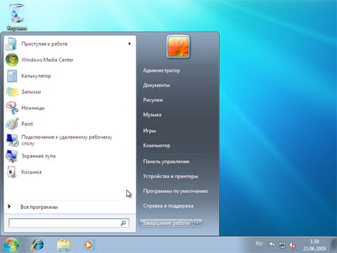Open Internet Explorer from the taskbar
Image resolution: width=337 pixels, height=253 pixels.
click(x=37, y=245)
